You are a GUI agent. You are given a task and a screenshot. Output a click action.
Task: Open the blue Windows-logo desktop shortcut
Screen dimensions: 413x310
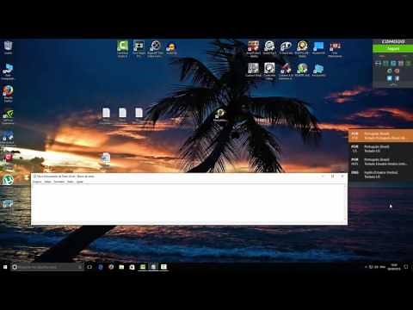318,48
